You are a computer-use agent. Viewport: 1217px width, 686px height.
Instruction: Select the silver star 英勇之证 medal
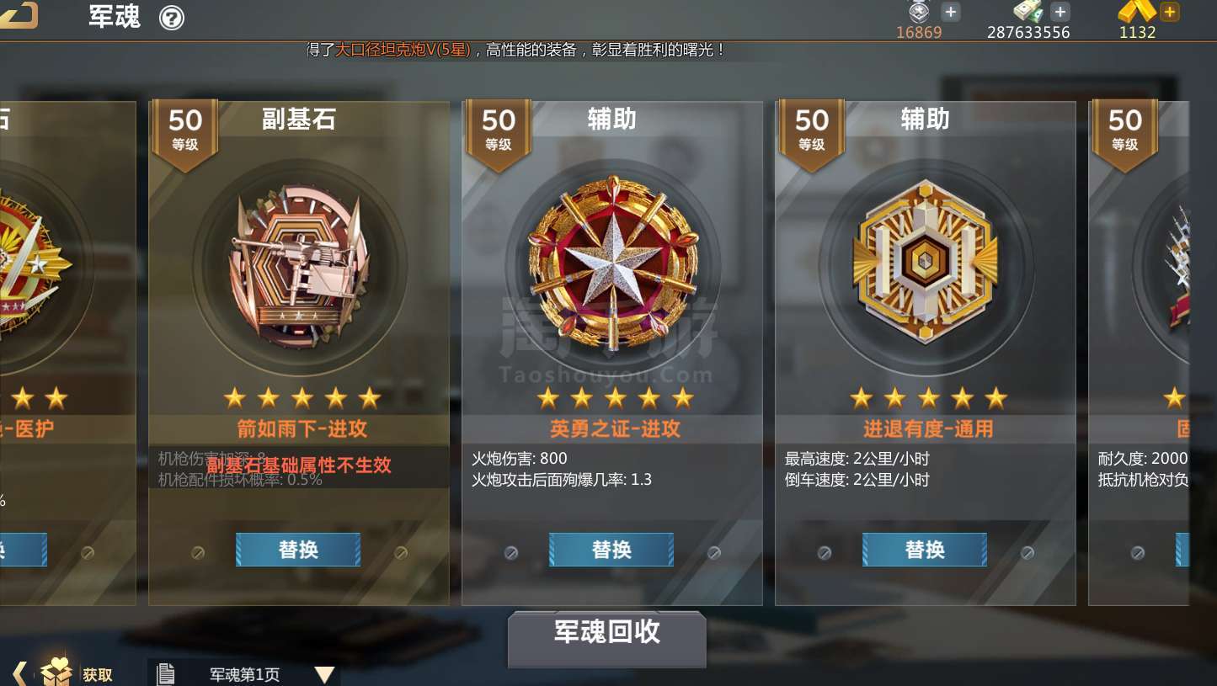click(x=612, y=263)
